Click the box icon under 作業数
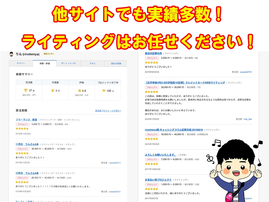Screen dimensions: 269x202 coord(53,90)
